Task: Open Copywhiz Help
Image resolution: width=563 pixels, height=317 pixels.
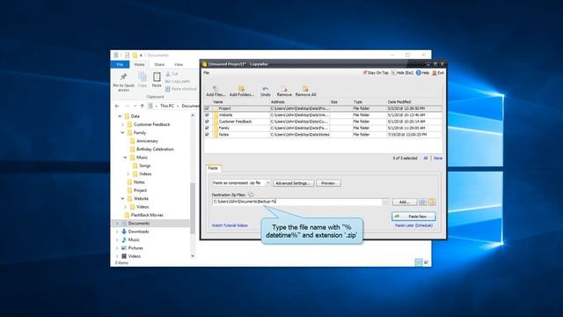Action: [x=422, y=73]
